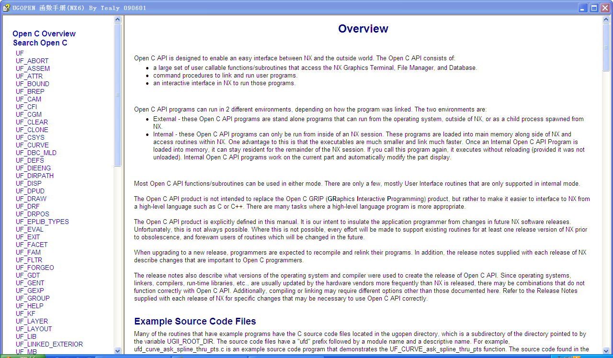Open the UF_ABORT module link

[32, 61]
